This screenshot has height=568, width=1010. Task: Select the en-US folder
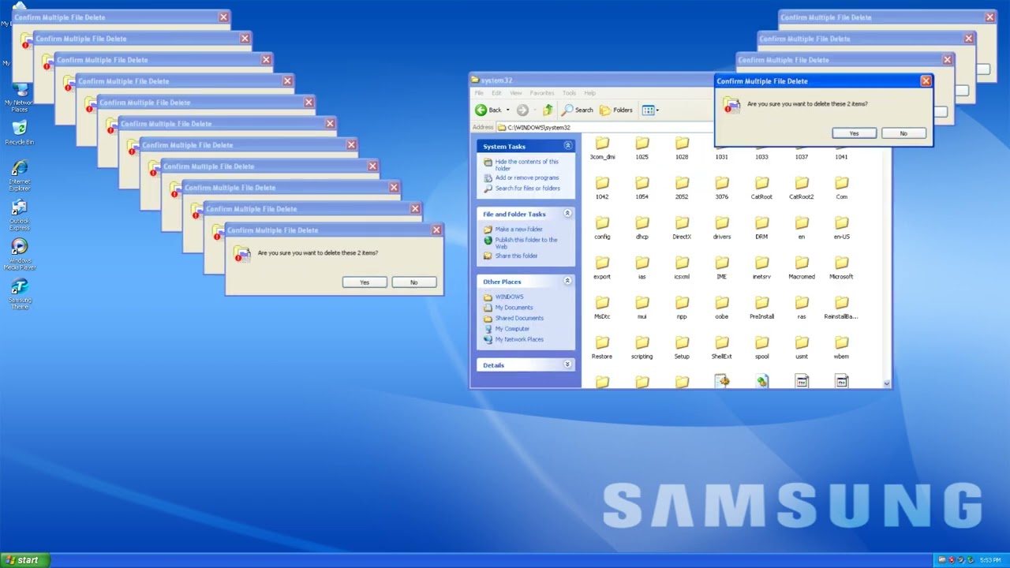pyautogui.click(x=841, y=227)
